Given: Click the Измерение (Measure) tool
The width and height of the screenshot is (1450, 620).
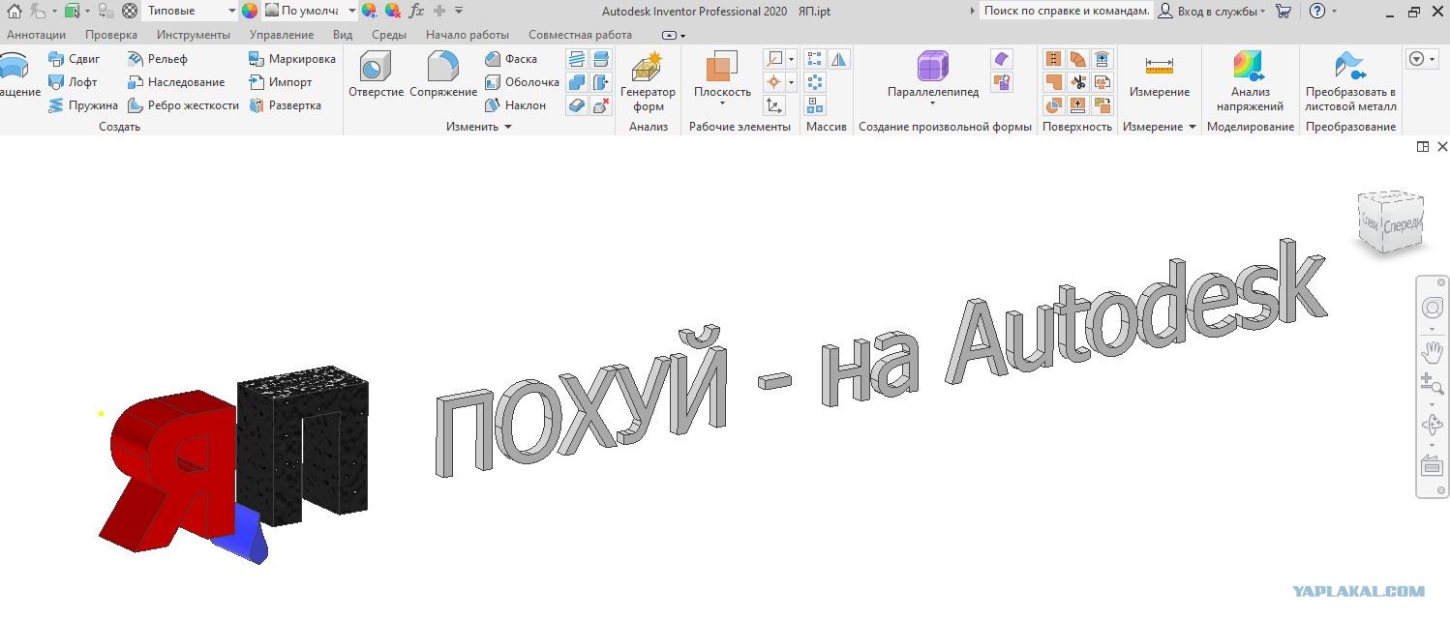Looking at the screenshot, I should (x=1159, y=77).
